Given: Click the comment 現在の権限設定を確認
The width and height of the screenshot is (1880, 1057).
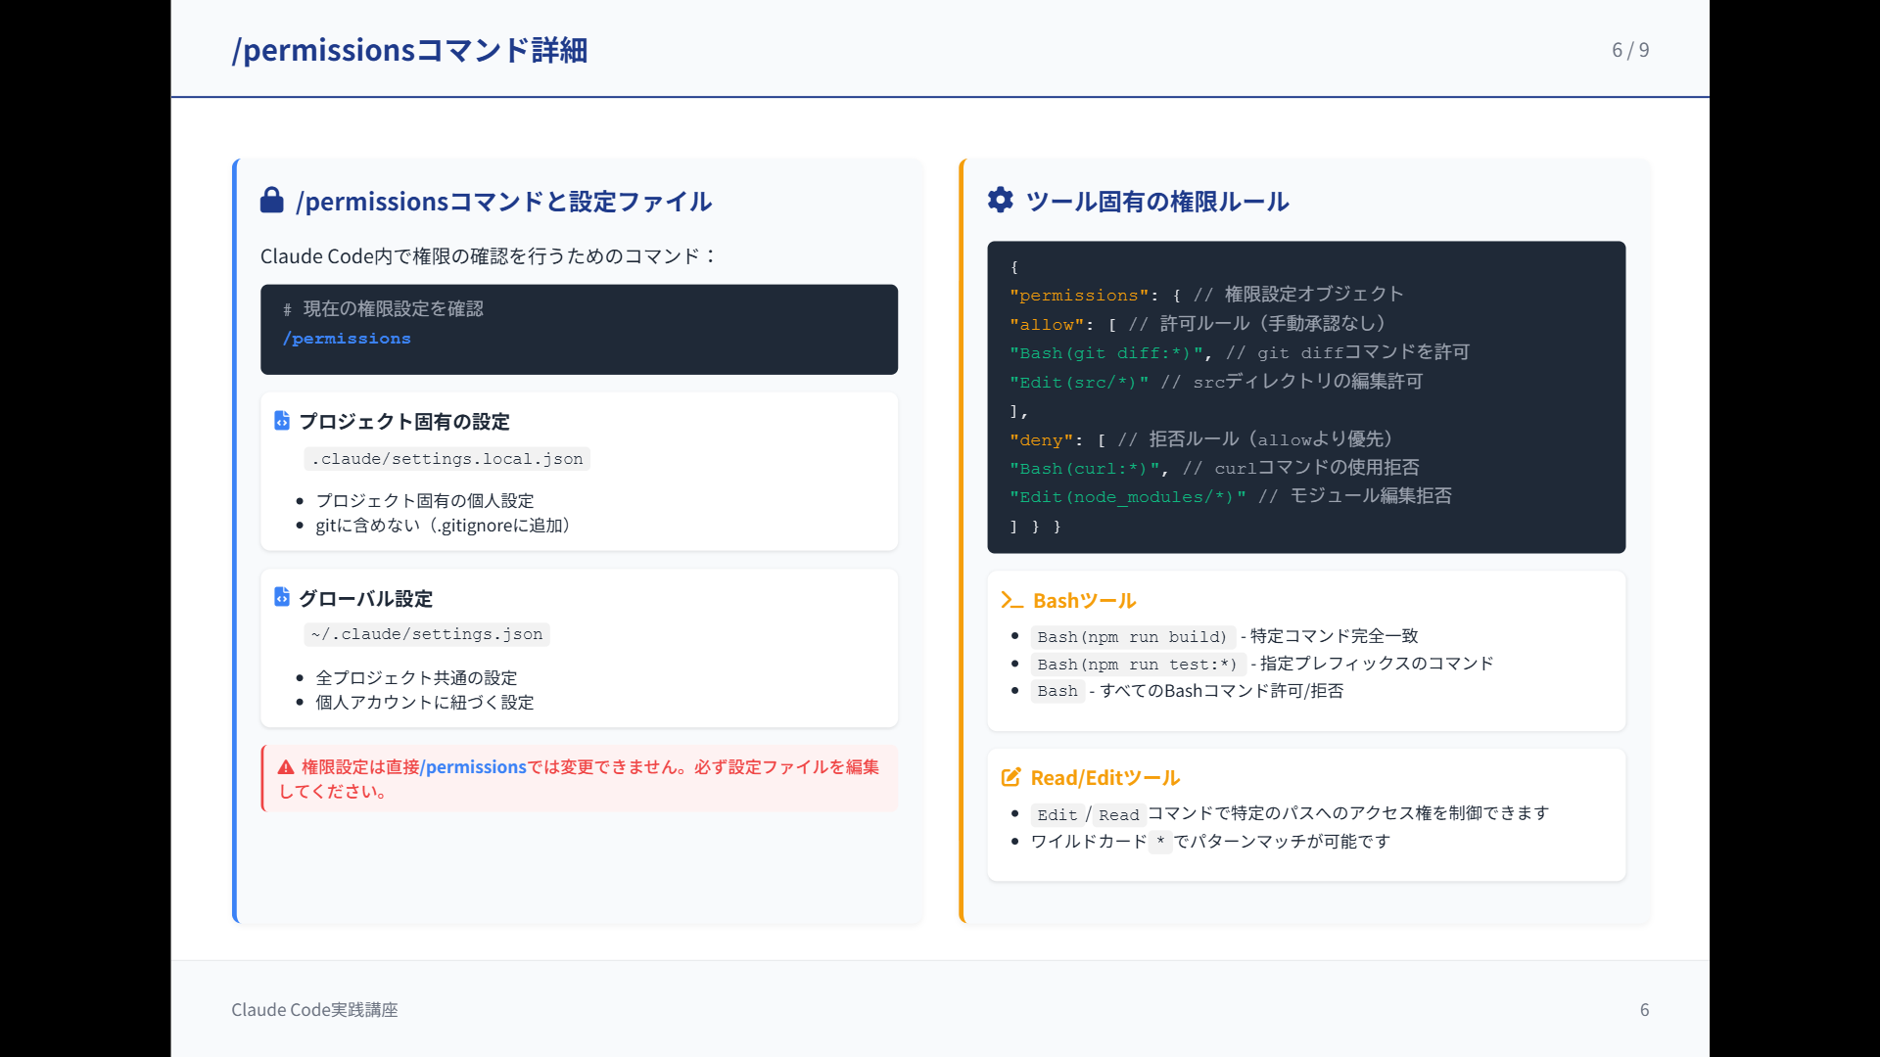Looking at the screenshot, I should tap(393, 309).
